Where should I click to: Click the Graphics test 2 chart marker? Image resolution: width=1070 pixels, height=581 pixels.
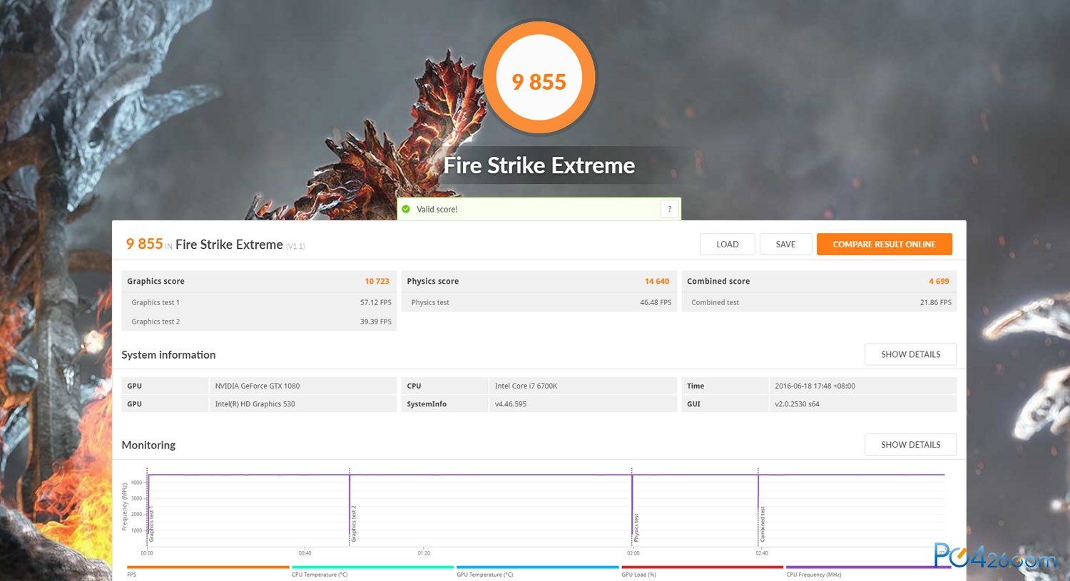(354, 523)
